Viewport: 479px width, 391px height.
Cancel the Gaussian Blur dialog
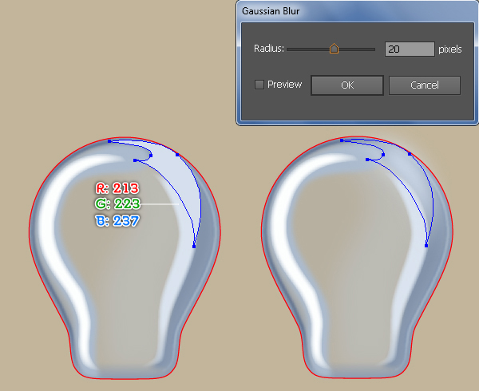tap(425, 85)
